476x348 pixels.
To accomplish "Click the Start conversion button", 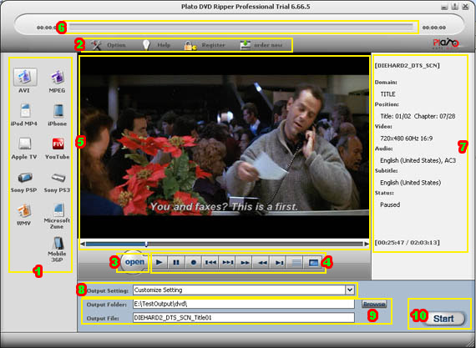I will 443,319.
